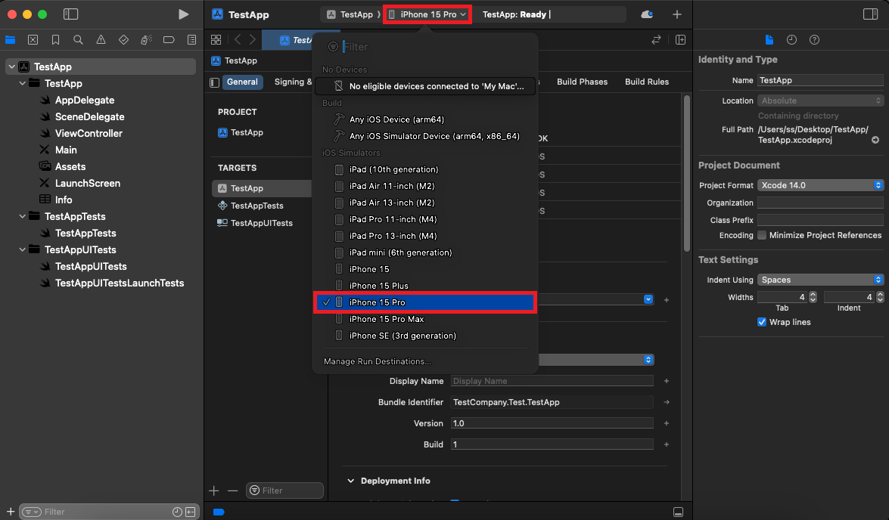Open the Issue navigator warning icon
Screen dimensions: 889x520
coord(101,39)
